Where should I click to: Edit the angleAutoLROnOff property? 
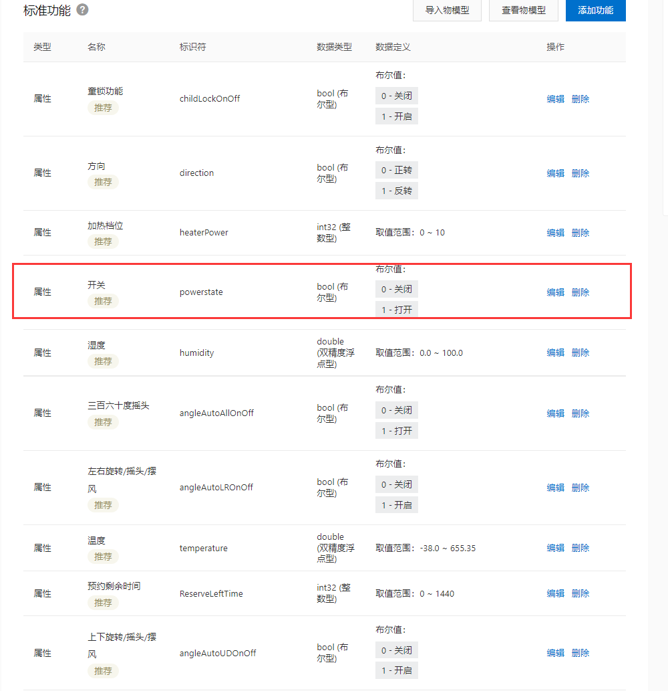point(555,488)
